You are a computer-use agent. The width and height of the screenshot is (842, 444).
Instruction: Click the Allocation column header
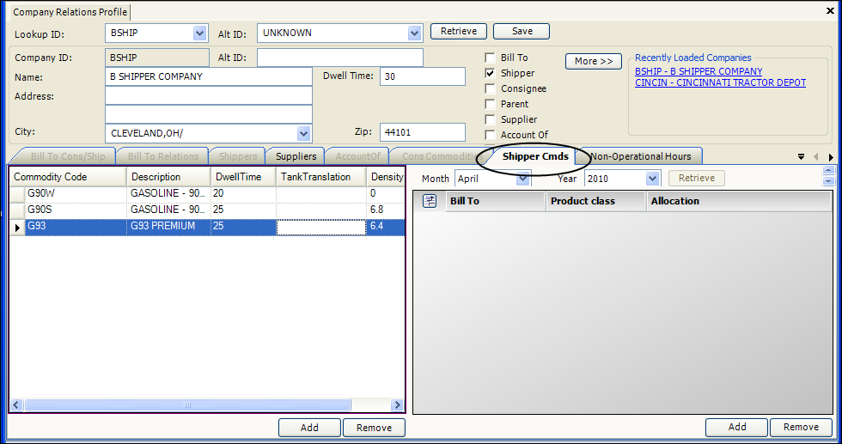pos(739,201)
